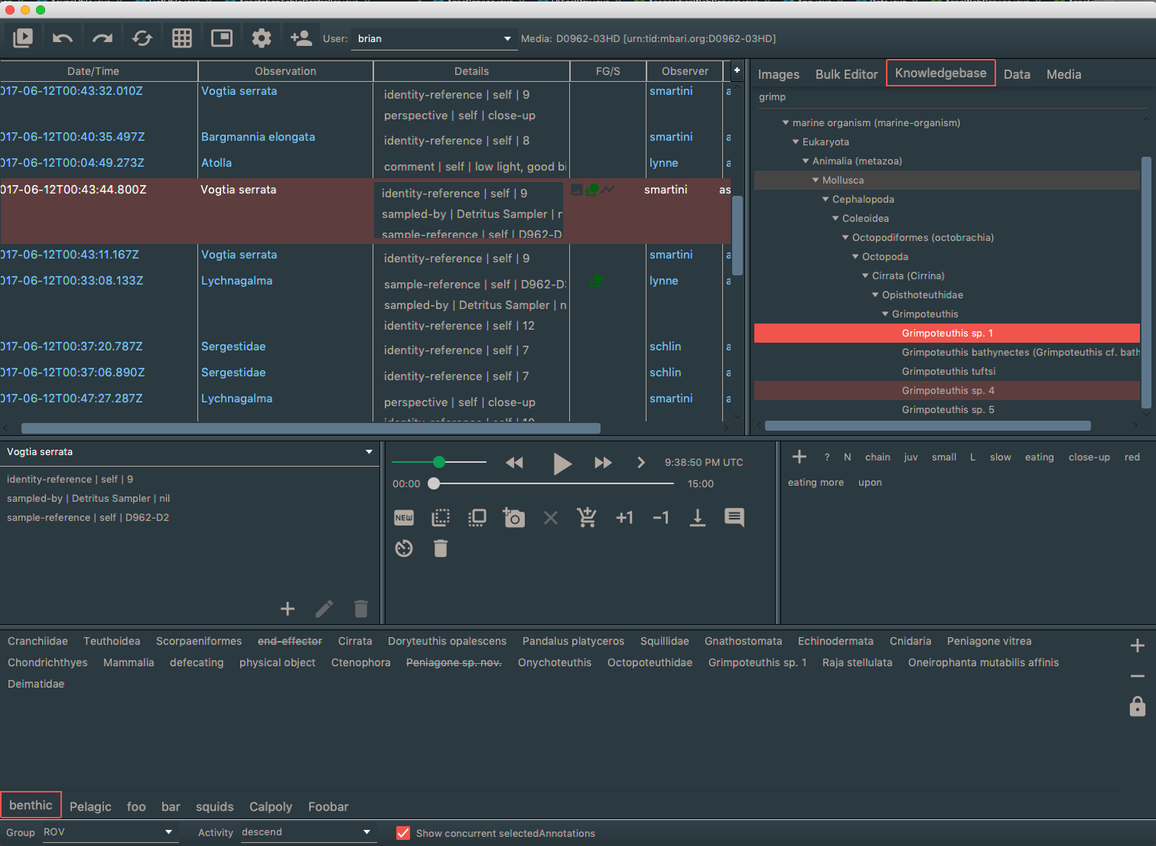Create a new annotation with the NEW button

coord(404,518)
